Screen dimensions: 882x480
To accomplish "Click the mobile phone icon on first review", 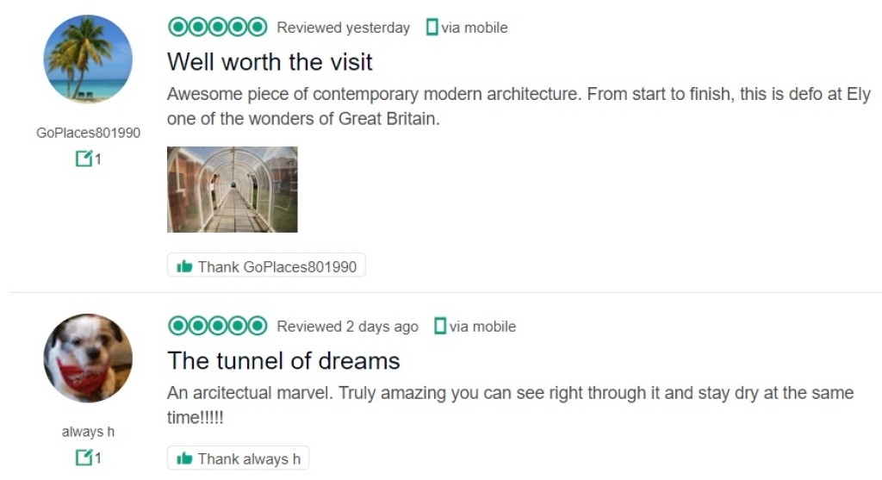I will pos(432,28).
